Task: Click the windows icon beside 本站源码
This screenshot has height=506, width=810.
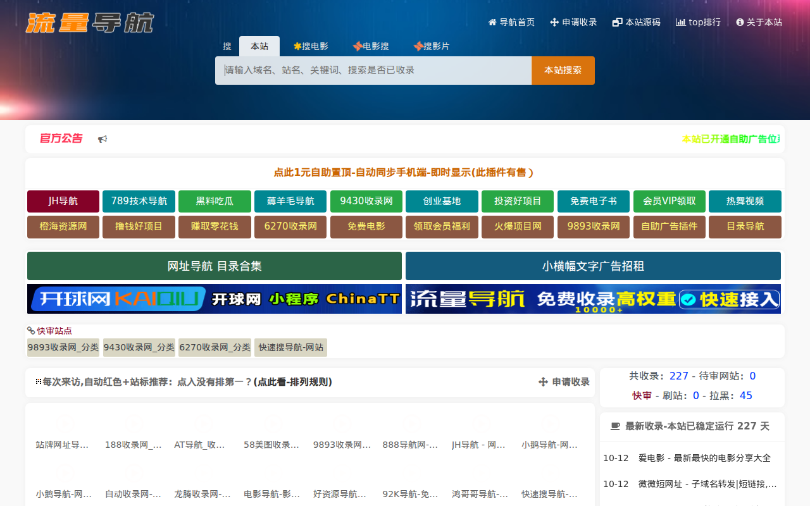Action: tap(618, 22)
